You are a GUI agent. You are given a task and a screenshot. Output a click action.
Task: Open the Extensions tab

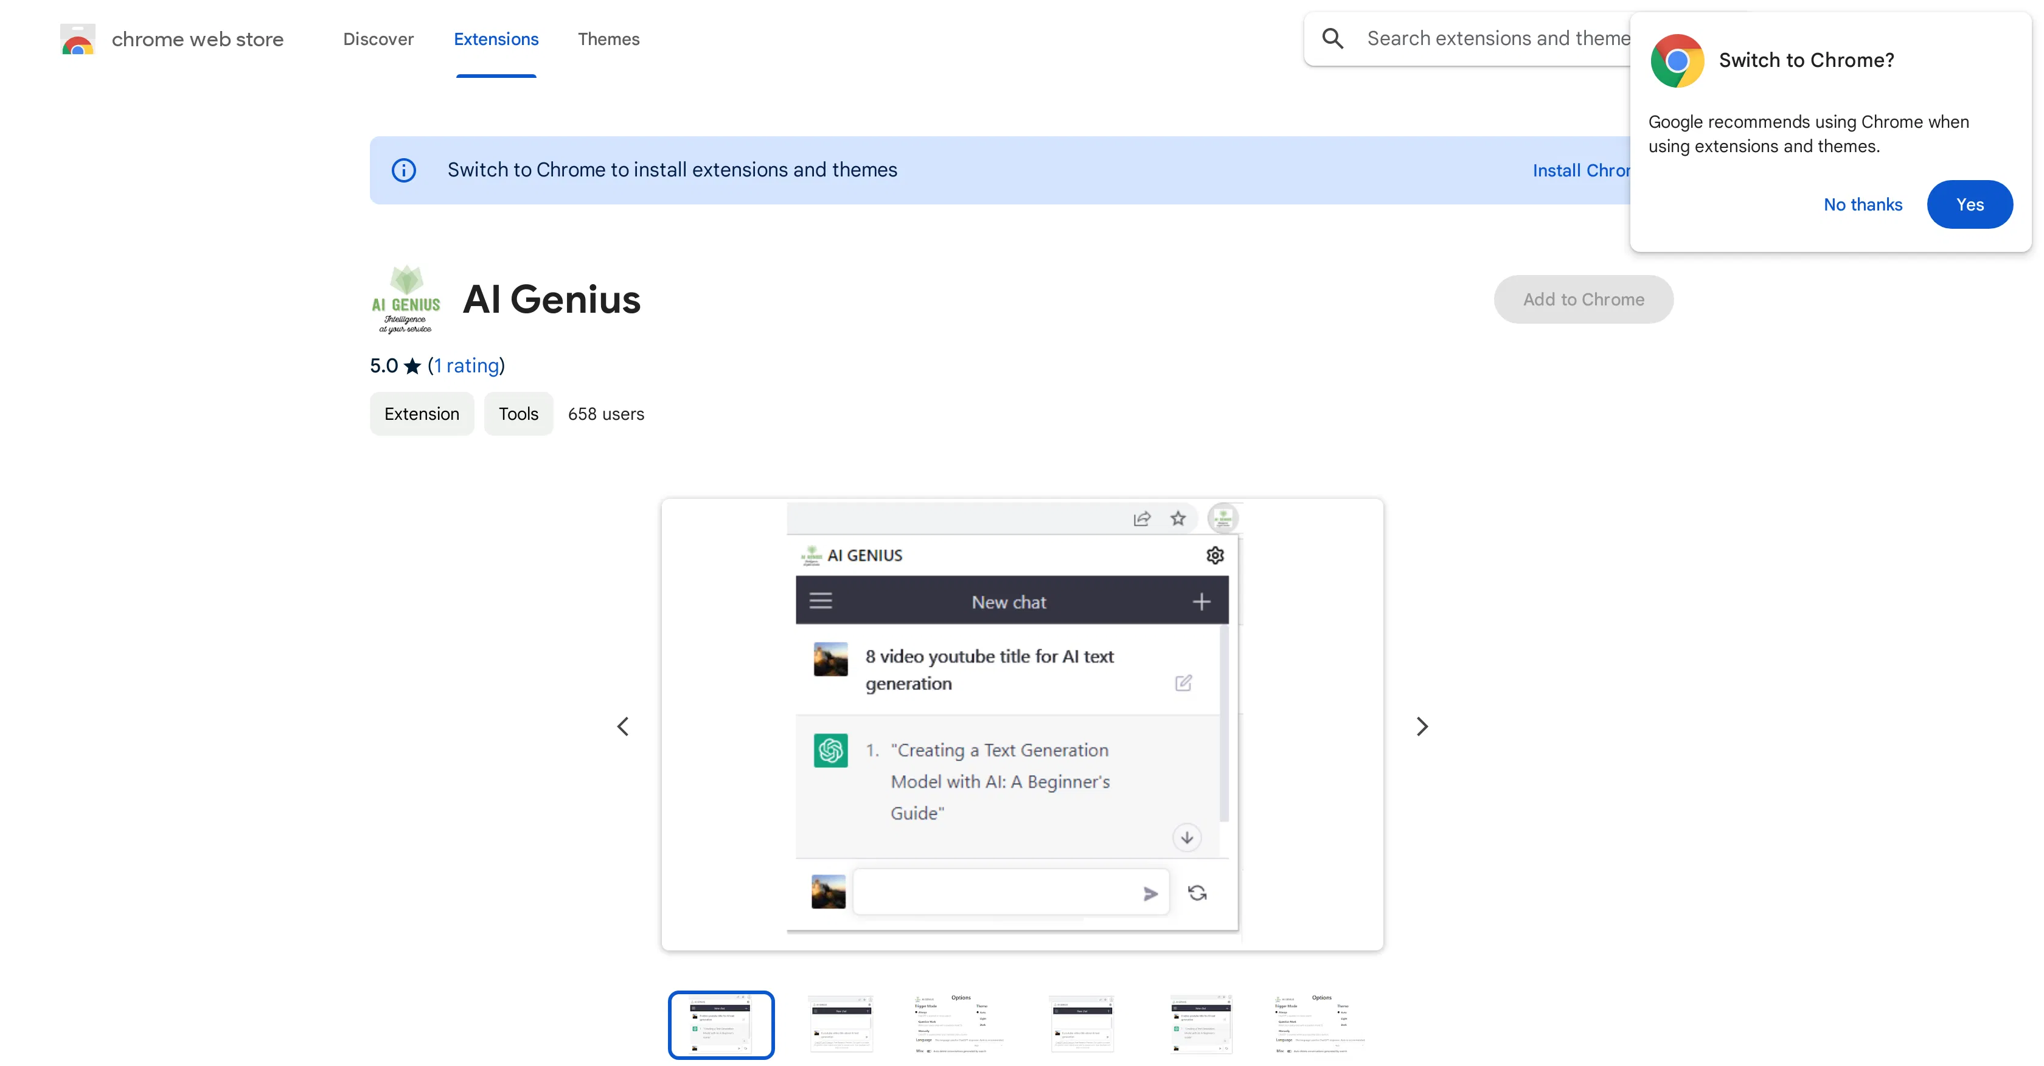496,39
